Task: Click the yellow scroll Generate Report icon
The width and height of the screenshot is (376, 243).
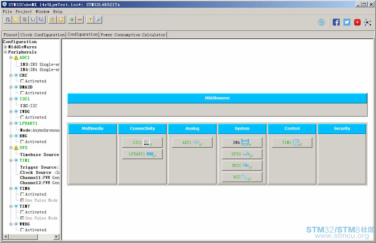Action: click(x=61, y=20)
